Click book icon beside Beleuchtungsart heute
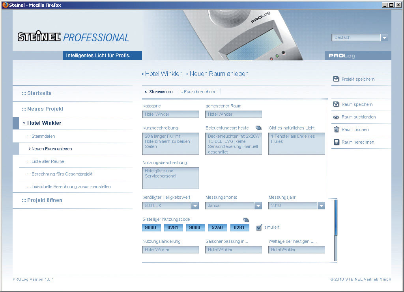404x292 pixels. pos(258,128)
